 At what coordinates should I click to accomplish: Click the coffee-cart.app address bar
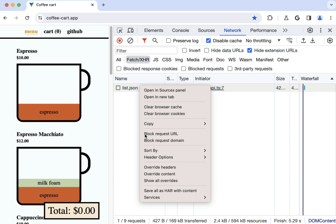point(148,18)
